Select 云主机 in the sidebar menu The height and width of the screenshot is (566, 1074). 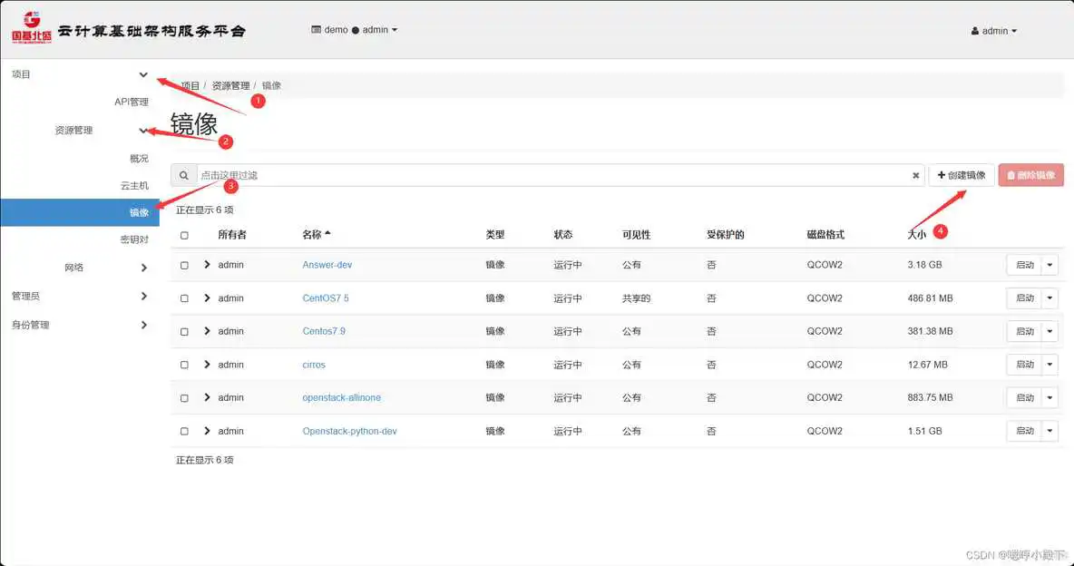coord(134,185)
